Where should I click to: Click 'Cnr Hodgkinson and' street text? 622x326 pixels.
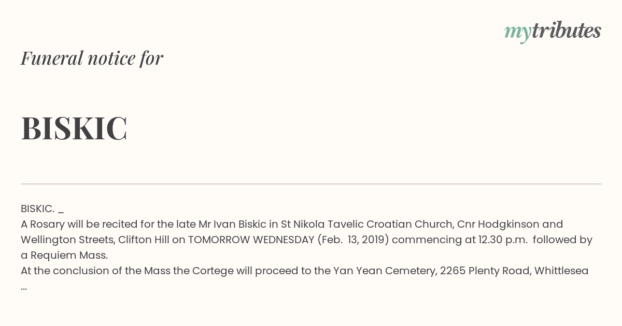pos(510,224)
